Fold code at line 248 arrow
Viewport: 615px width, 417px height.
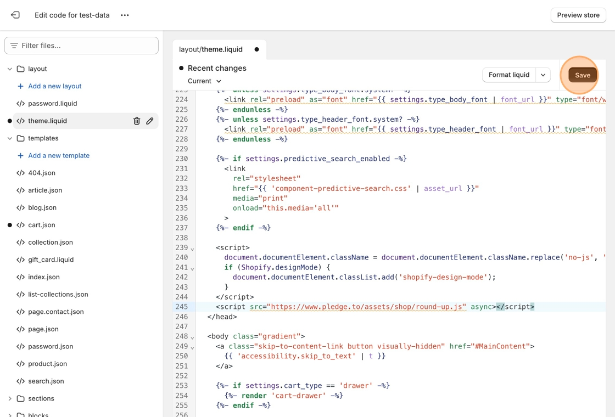[x=192, y=337]
